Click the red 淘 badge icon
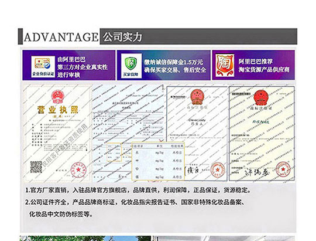The image size is (316, 241). pyautogui.click(x=225, y=65)
